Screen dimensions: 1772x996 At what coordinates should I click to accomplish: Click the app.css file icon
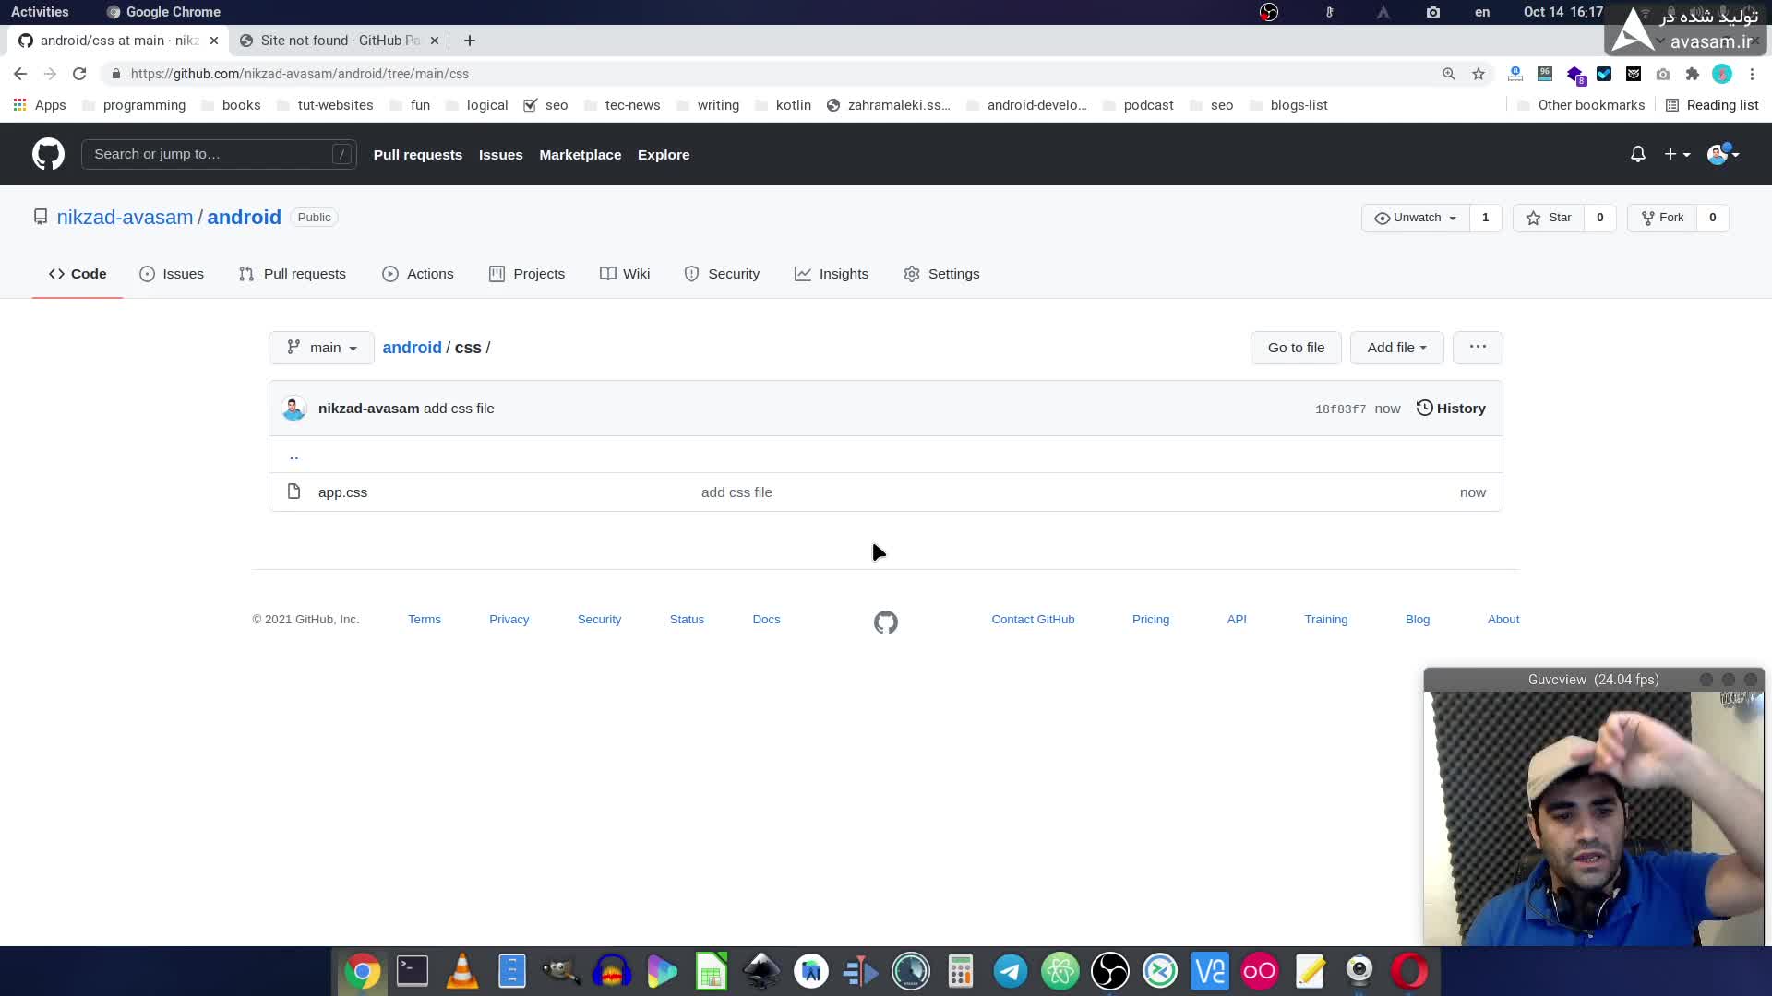pyautogui.click(x=293, y=492)
